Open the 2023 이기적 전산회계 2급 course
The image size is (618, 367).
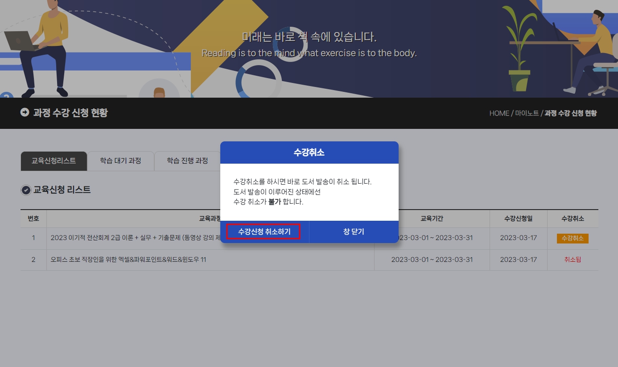click(134, 238)
